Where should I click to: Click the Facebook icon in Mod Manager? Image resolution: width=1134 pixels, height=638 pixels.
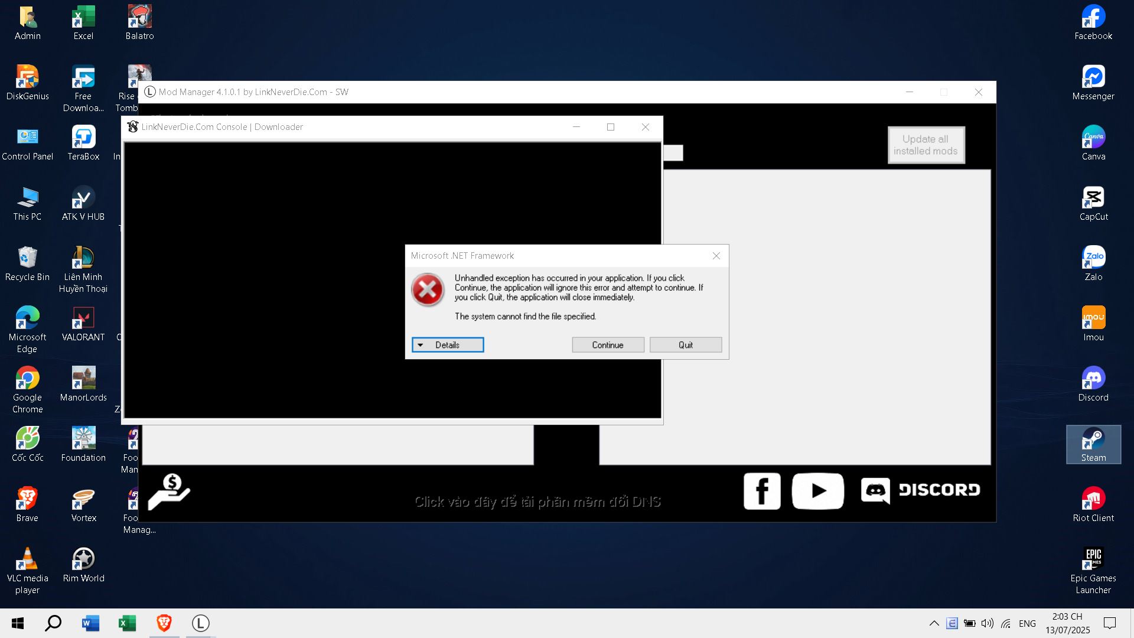762,491
